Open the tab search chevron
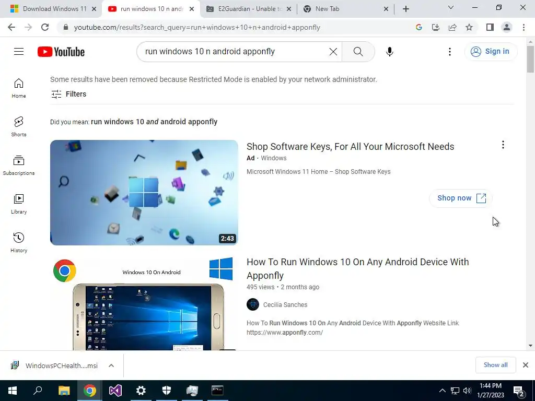The width and height of the screenshot is (535, 401). 451,7
